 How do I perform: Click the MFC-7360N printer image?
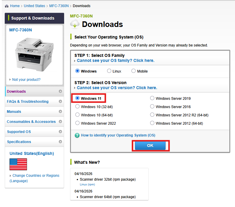34,54
